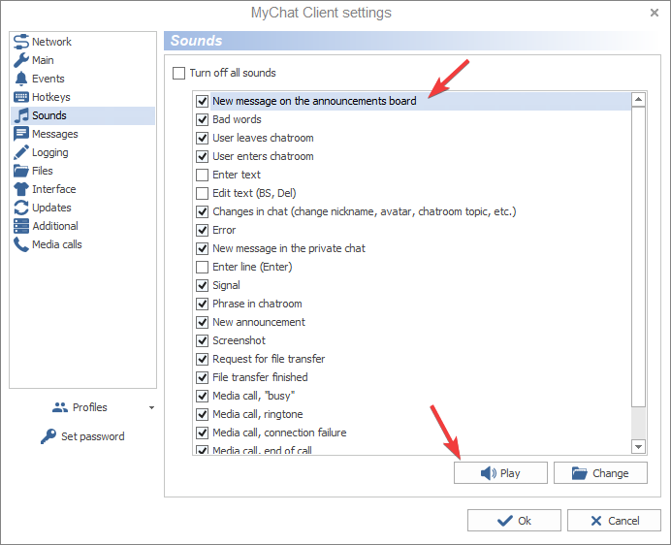Click the scroll down arrow in sounds list

click(638, 447)
